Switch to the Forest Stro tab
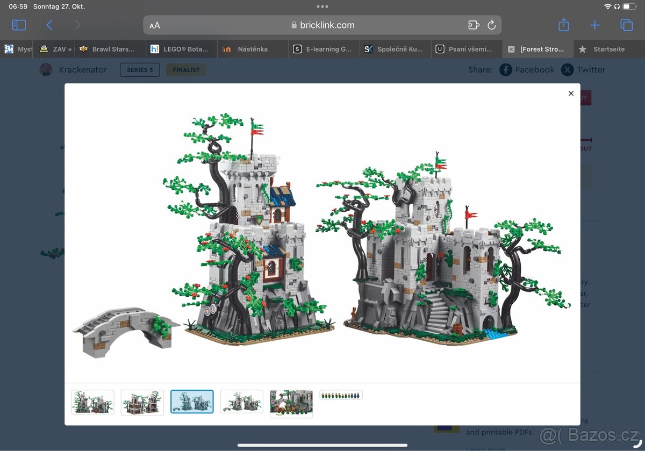The image size is (645, 451). (x=537, y=49)
